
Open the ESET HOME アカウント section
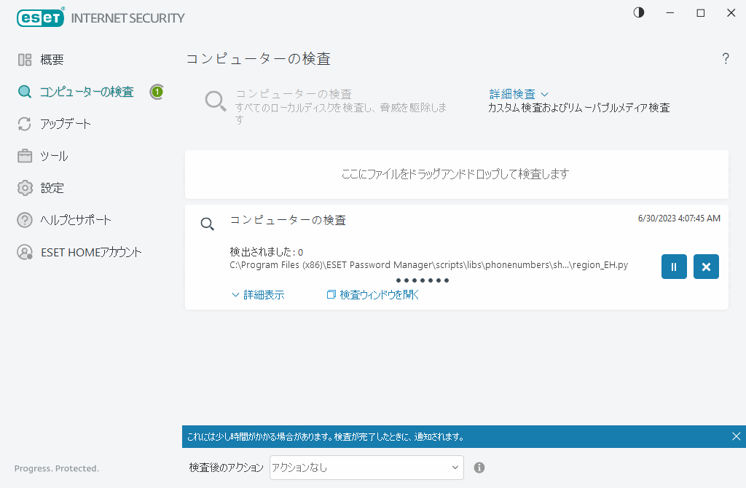[86, 251]
